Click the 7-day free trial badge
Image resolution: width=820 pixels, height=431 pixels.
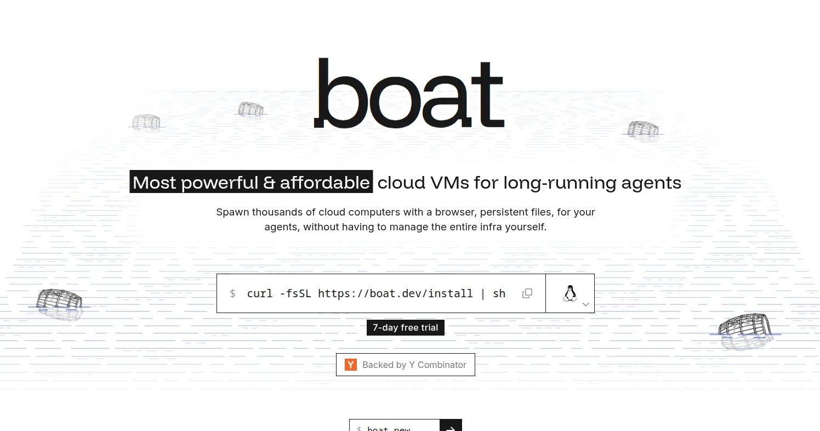(x=406, y=327)
